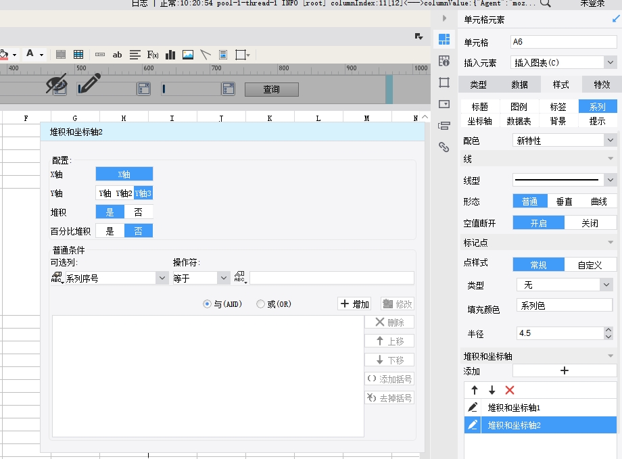
Task: Click the 添加括号 button
Action: coord(389,379)
